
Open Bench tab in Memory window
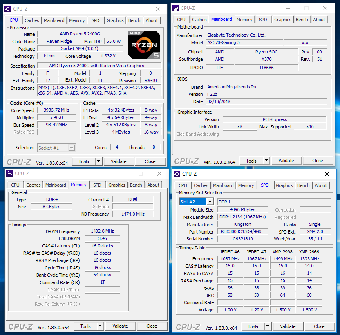click(x=136, y=185)
